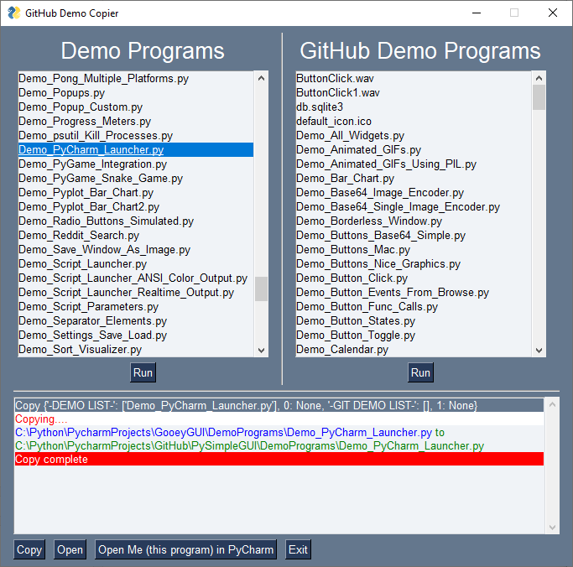The width and height of the screenshot is (573, 567).
Task: Click the Demo Programs list down arrow
Action: click(x=261, y=351)
